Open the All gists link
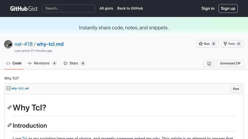 [x=106, y=8]
